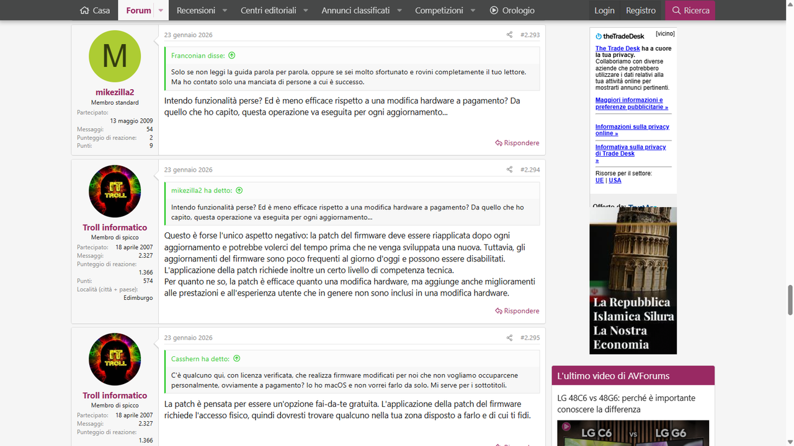Image resolution: width=794 pixels, height=446 pixels.
Task: Expand the Recensioni dropdown arrow
Action: (225, 11)
